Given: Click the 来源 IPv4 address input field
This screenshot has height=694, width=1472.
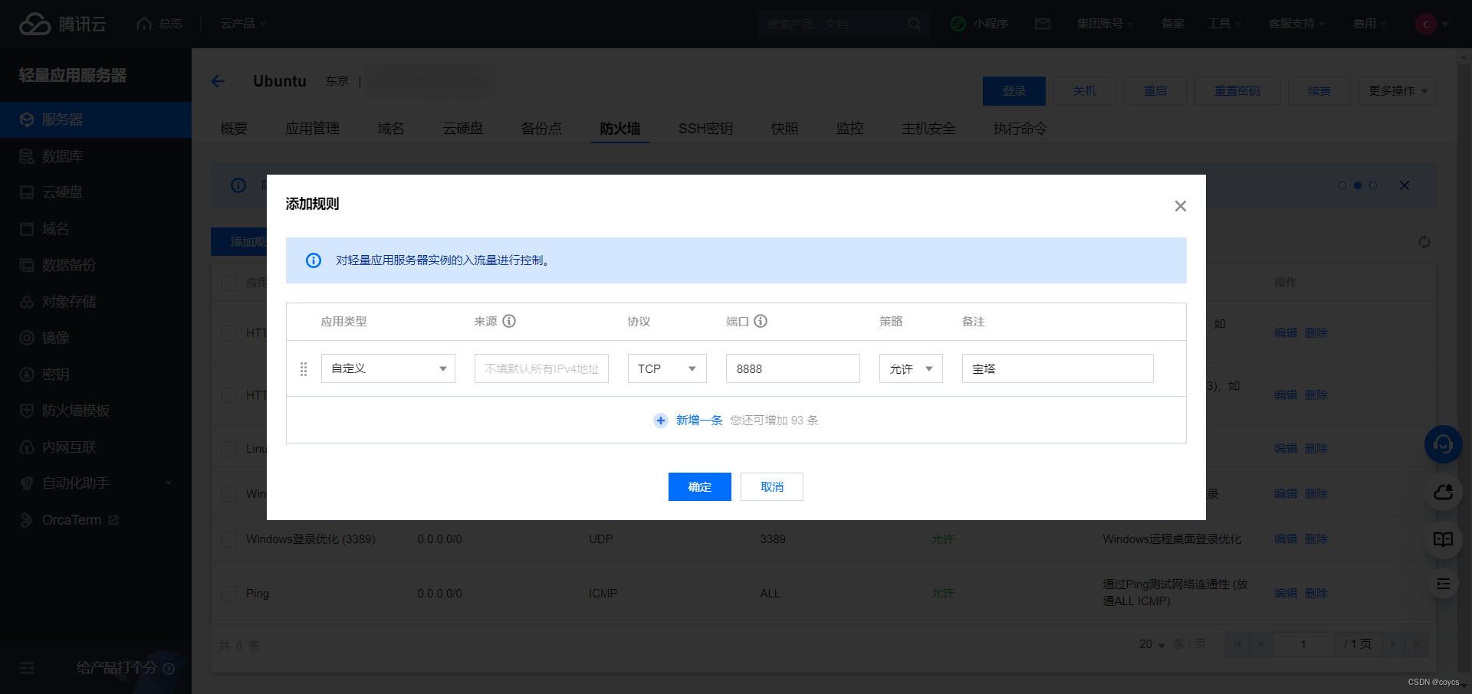Looking at the screenshot, I should (x=541, y=368).
